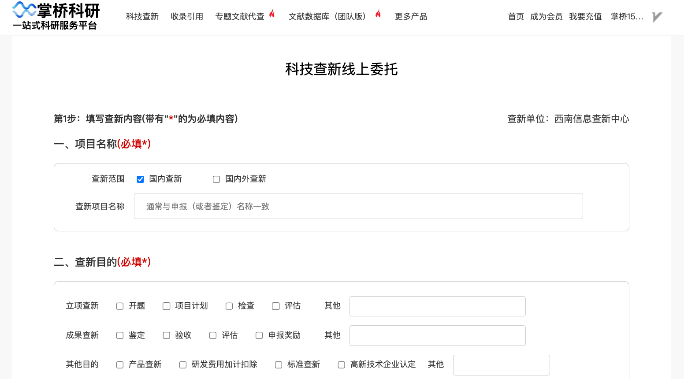Open the 收录引用 menu item
The image size is (684, 379).
click(x=187, y=17)
